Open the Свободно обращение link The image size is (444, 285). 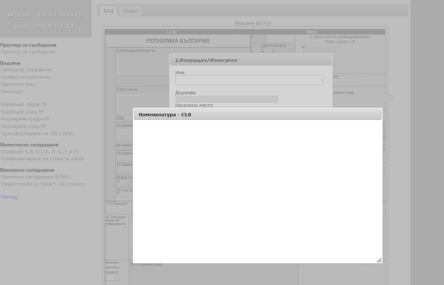pyautogui.click(x=27, y=70)
